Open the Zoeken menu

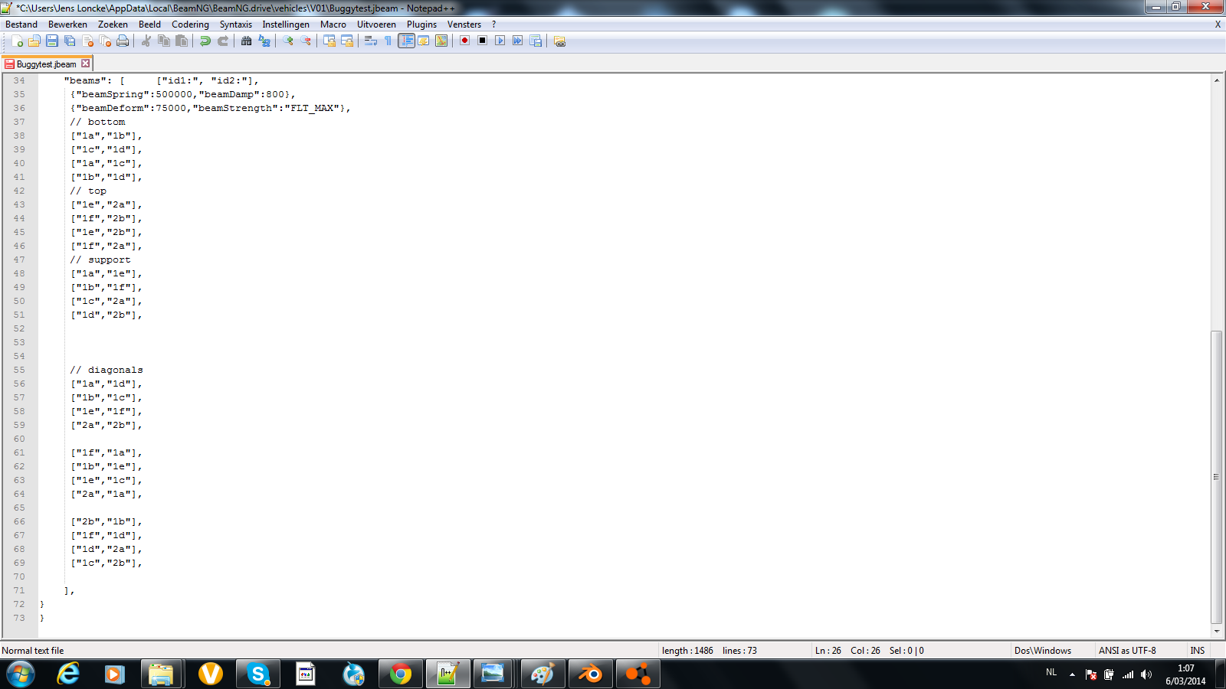click(x=113, y=24)
